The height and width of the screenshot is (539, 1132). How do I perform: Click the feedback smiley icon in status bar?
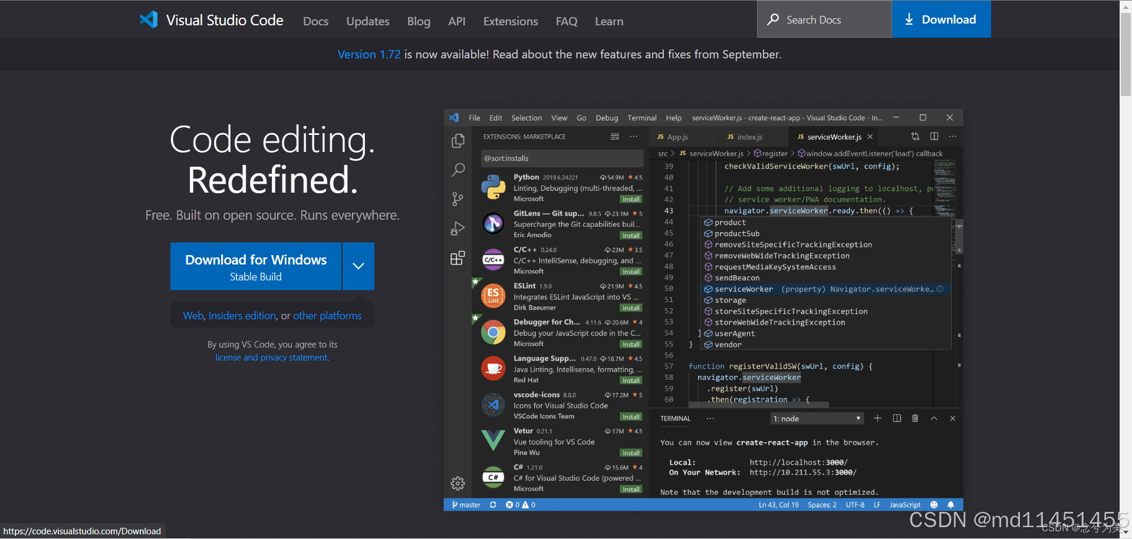click(x=934, y=505)
